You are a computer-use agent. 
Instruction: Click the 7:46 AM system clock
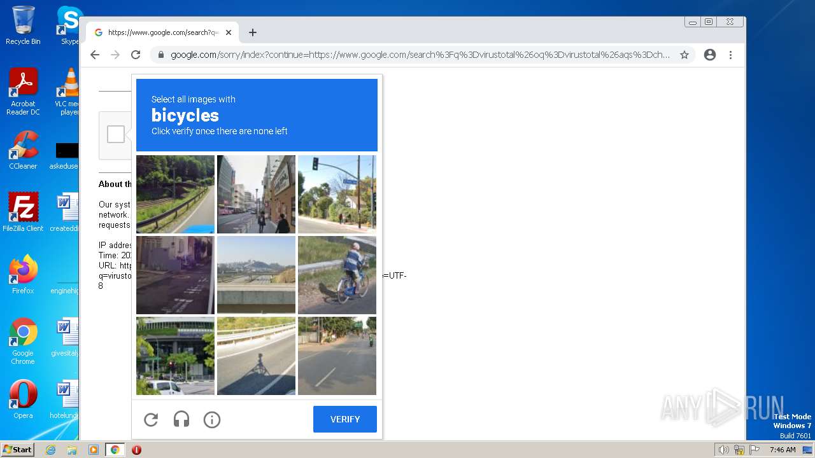(783, 450)
